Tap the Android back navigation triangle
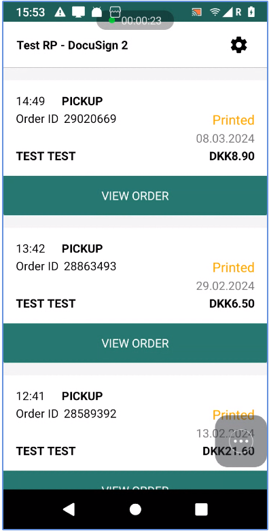269x531 pixels. pyautogui.click(x=69, y=509)
